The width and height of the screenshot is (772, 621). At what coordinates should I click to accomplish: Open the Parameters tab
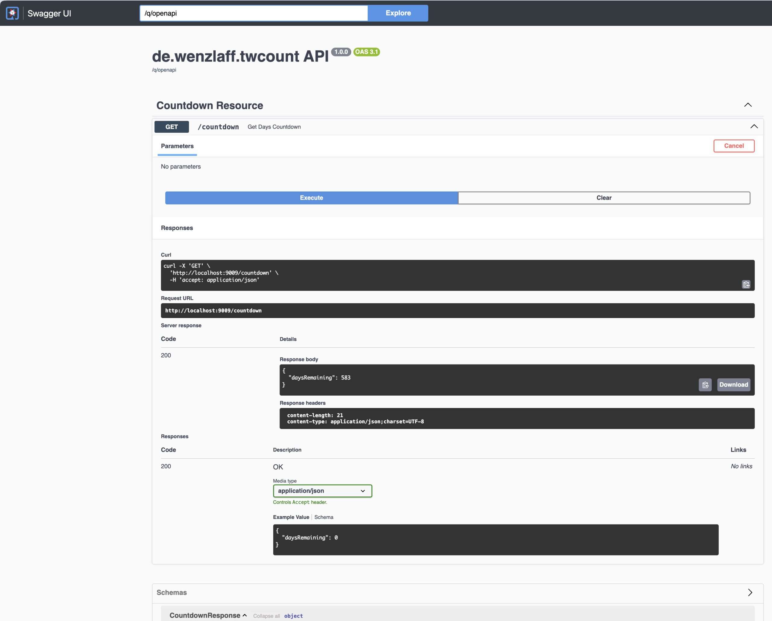pos(177,146)
